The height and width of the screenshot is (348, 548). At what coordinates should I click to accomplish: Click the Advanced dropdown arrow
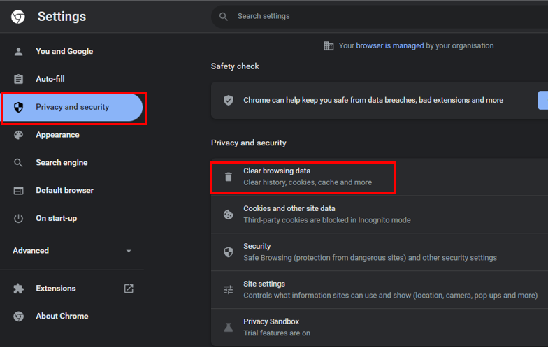tap(129, 251)
